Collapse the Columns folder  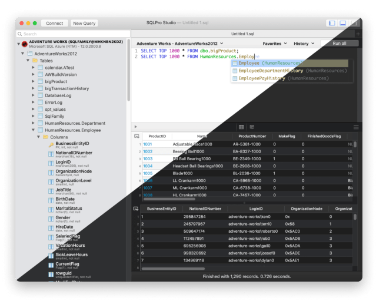coord(39,137)
